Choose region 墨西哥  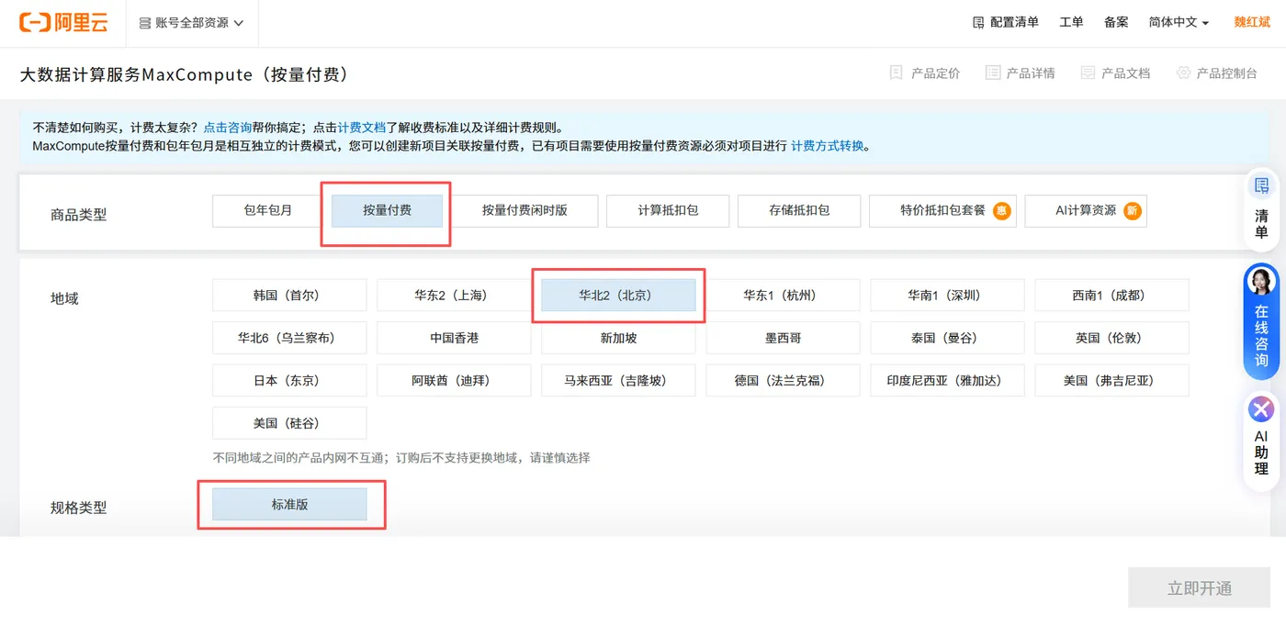tap(783, 338)
